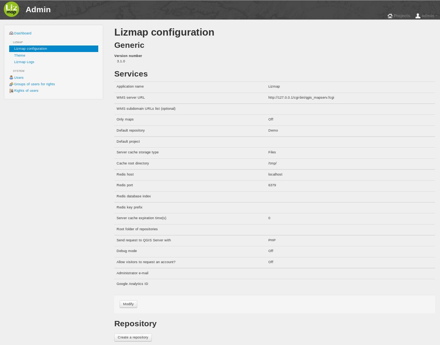Click the Redis database index label

tap(133, 196)
